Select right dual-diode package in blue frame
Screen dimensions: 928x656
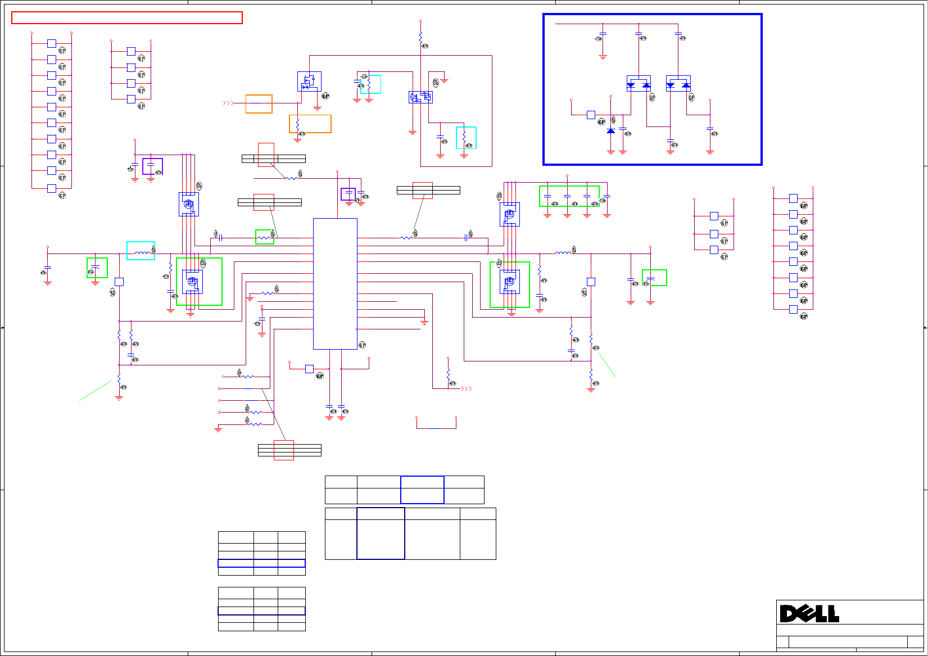678,84
